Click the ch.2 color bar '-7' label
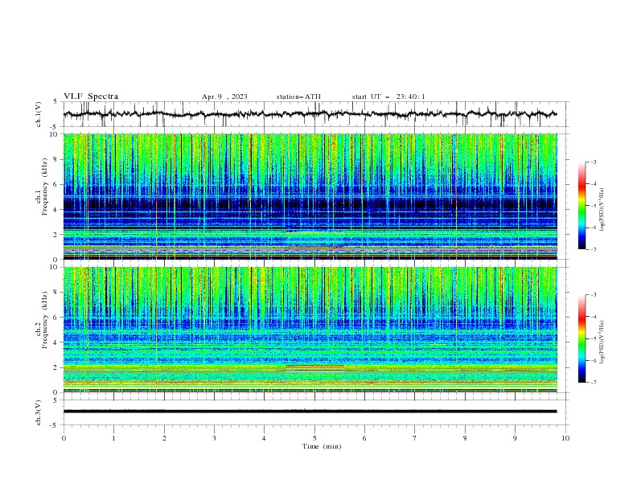The image size is (637, 492). coord(593,383)
